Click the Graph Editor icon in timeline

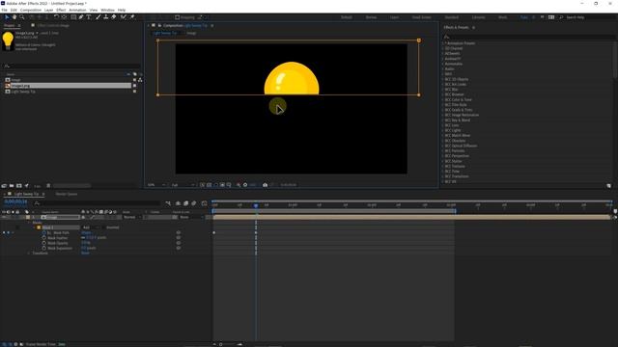click(x=204, y=203)
